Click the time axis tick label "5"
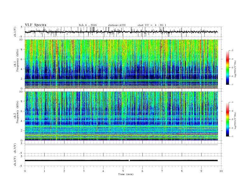The height and width of the screenshot is (192, 249). point(123,171)
